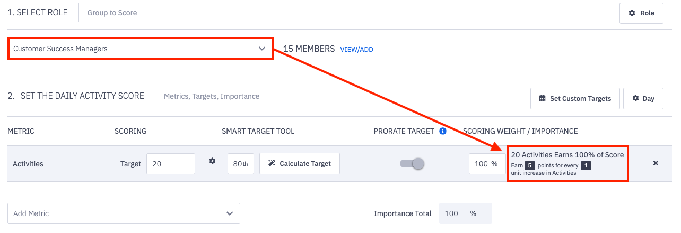
Task: Click the Importance Total field
Action: [x=465, y=213]
